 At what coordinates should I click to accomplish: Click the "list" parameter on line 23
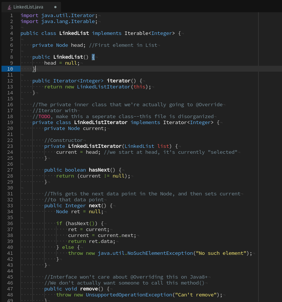point(163,146)
